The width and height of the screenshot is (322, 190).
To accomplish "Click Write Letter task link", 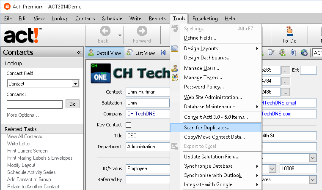I will coord(19,144).
